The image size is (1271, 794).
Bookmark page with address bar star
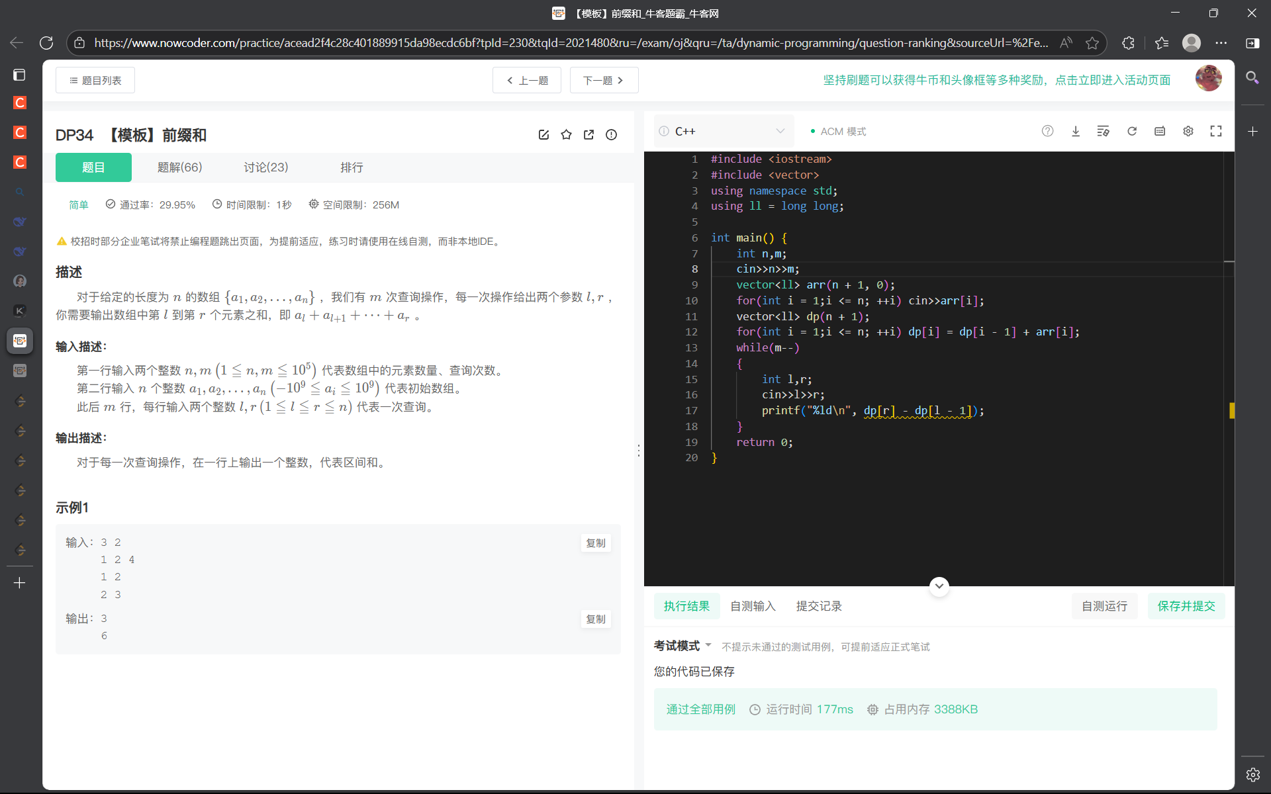tap(1092, 43)
